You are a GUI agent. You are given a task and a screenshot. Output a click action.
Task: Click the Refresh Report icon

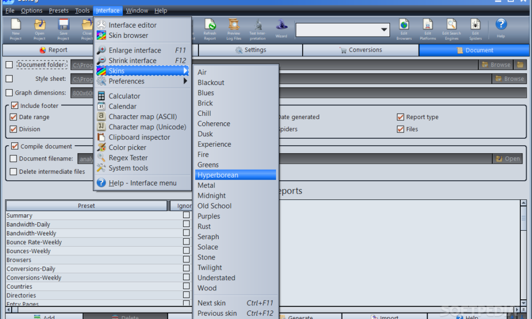tap(210, 29)
